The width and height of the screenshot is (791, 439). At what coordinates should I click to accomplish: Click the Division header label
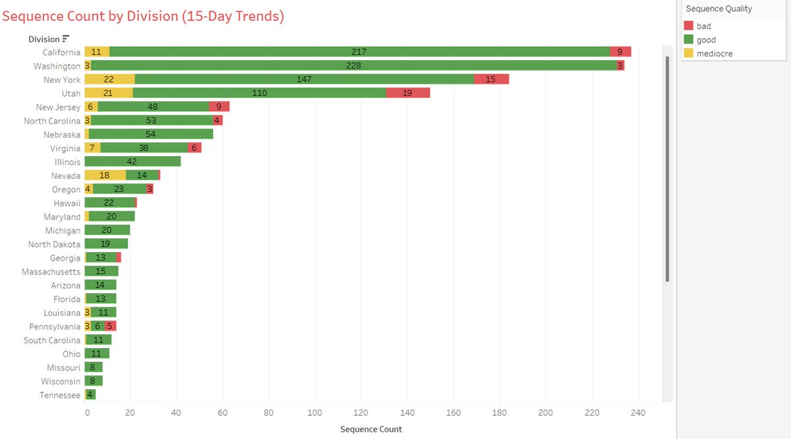pos(44,39)
